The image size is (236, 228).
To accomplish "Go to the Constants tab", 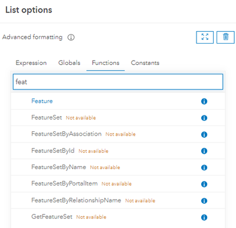I will [145, 63].
